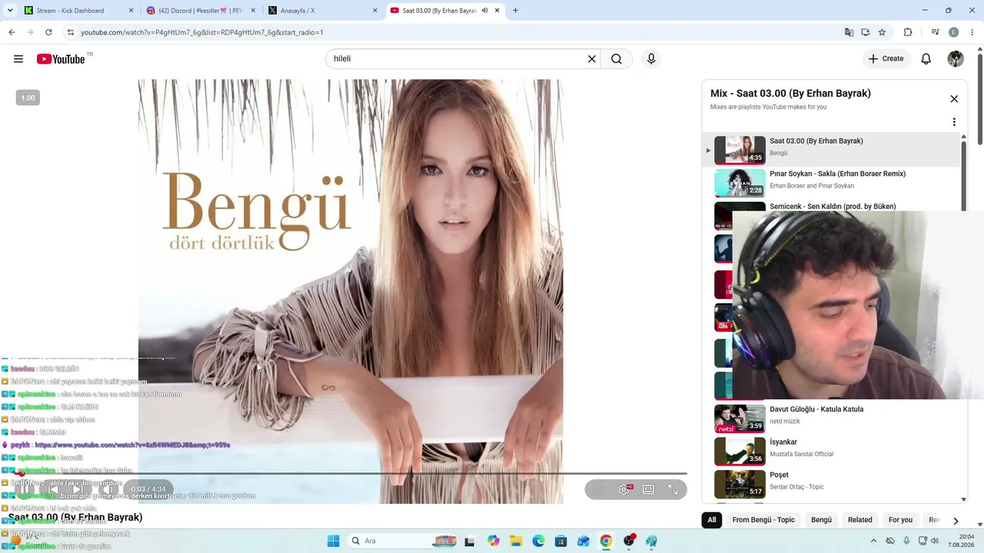Click the 1.00 playback speed badge
Viewport: 984px width, 553px height.
coord(28,98)
